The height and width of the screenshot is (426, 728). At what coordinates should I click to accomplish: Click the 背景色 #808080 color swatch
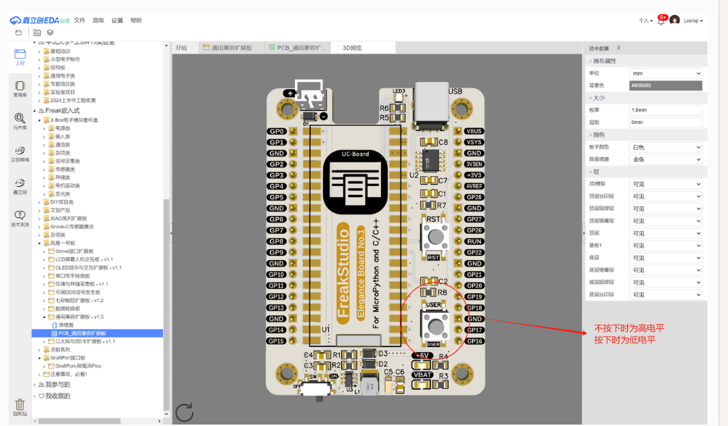pyautogui.click(x=665, y=85)
